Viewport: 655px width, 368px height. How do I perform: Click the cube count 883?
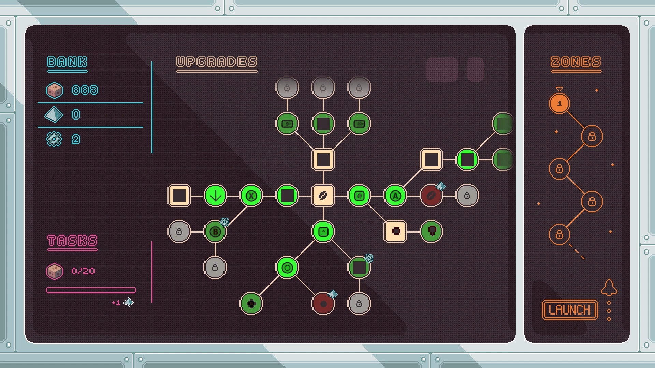tap(85, 90)
